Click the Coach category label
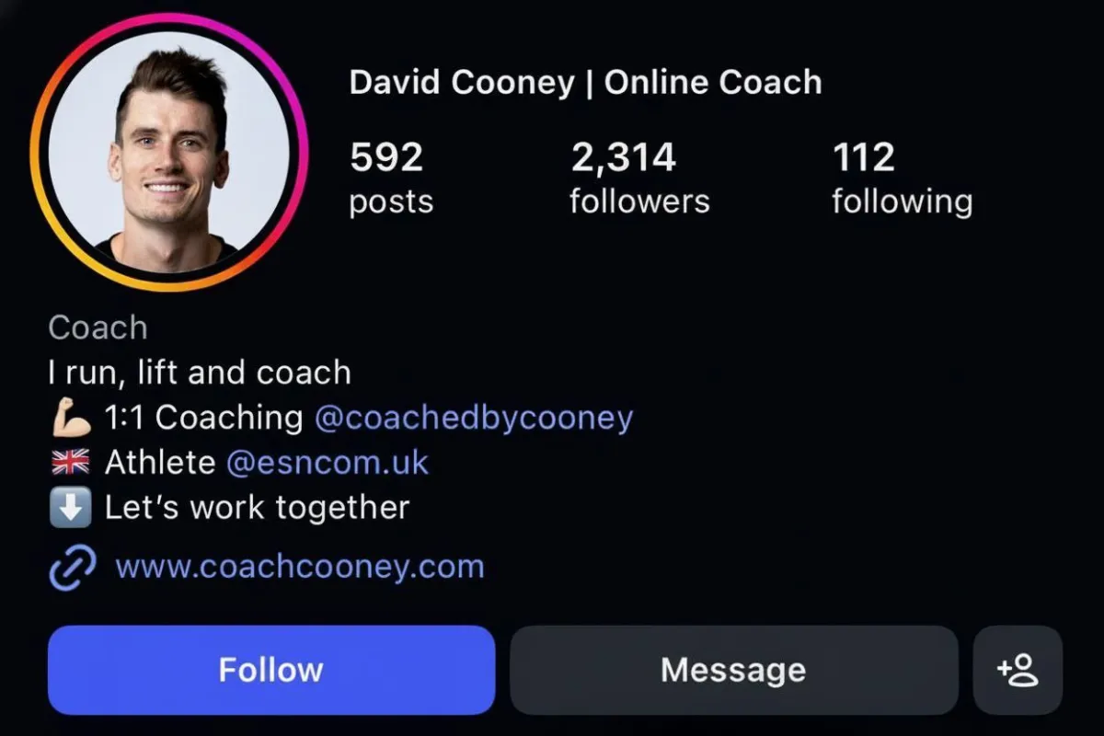 98,328
